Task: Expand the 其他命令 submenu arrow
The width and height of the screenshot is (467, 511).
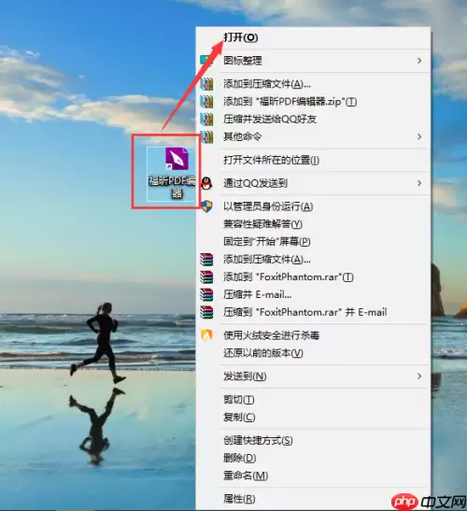Action: coord(419,136)
